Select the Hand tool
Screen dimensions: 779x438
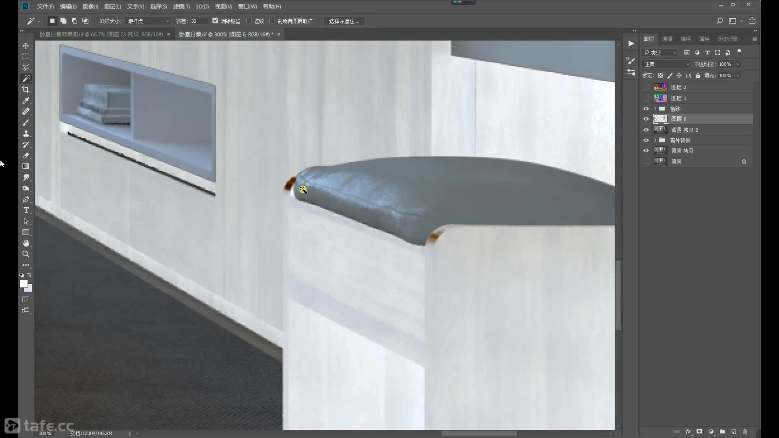26,243
